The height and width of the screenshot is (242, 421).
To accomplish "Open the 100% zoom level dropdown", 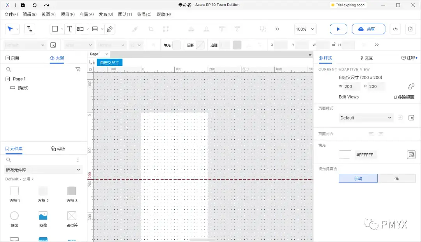I will 305,29.
